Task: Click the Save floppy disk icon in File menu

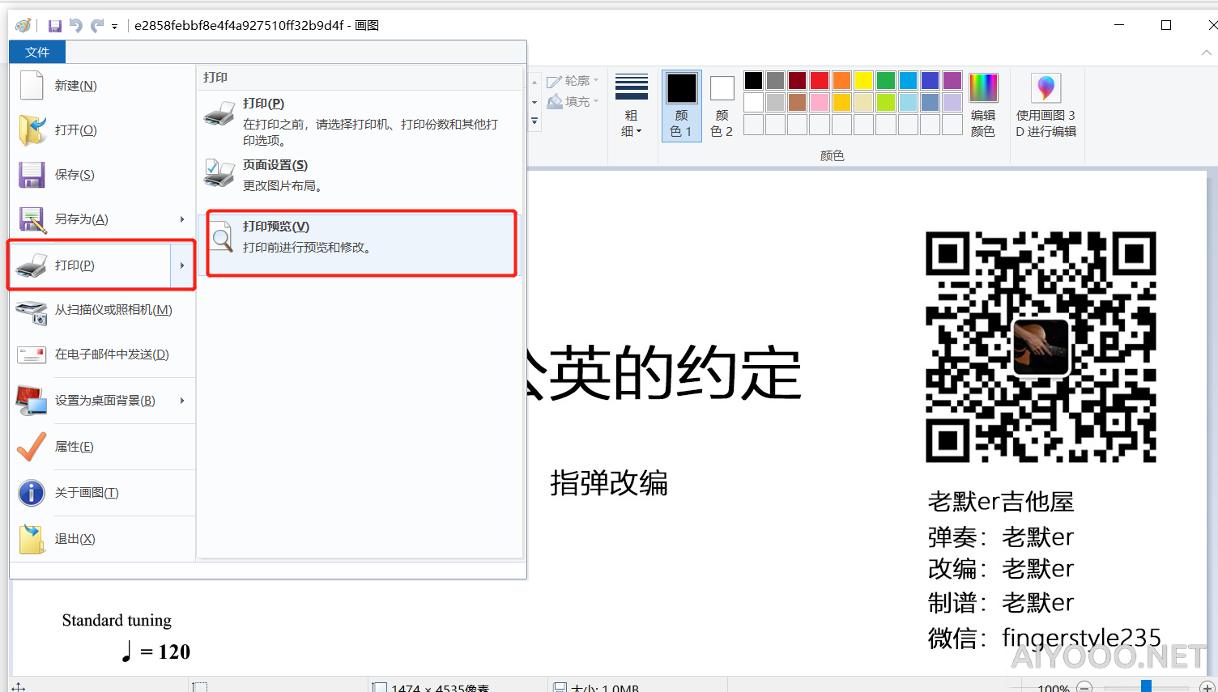Action: click(x=32, y=175)
